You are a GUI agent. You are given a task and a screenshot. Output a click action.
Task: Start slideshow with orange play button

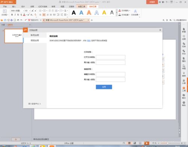click(x=147, y=143)
